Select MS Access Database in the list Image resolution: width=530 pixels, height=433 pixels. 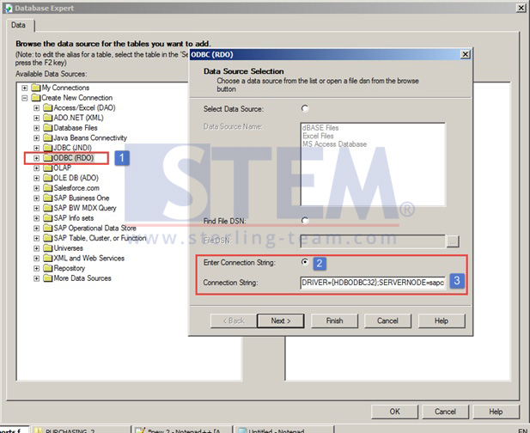[335, 144]
